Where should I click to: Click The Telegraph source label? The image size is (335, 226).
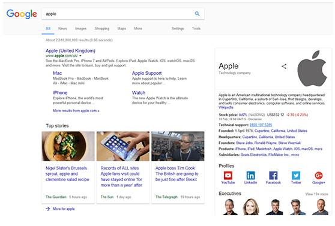pyautogui.click(x=166, y=197)
